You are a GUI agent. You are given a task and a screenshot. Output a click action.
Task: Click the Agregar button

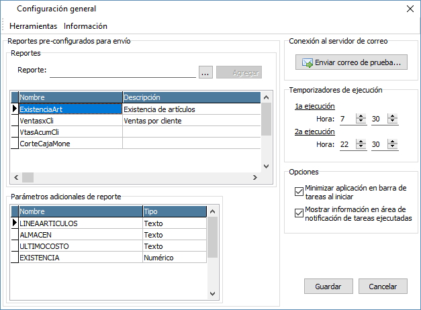pyautogui.click(x=238, y=72)
